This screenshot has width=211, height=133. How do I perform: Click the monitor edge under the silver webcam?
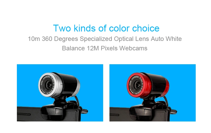28,114
